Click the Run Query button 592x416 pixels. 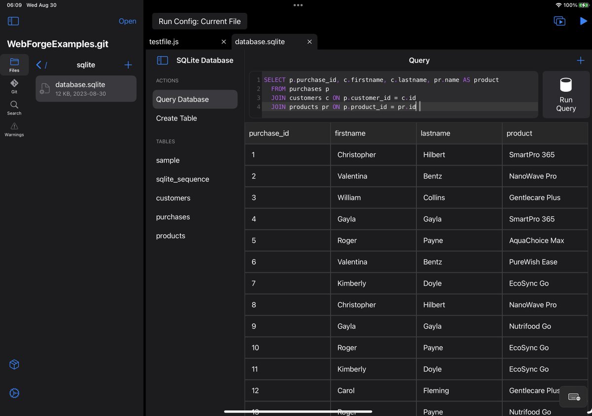[566, 95]
